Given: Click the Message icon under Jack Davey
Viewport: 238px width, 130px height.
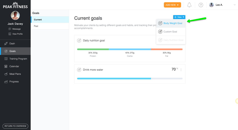Looking at the screenshot, I should (x=10, y=29).
